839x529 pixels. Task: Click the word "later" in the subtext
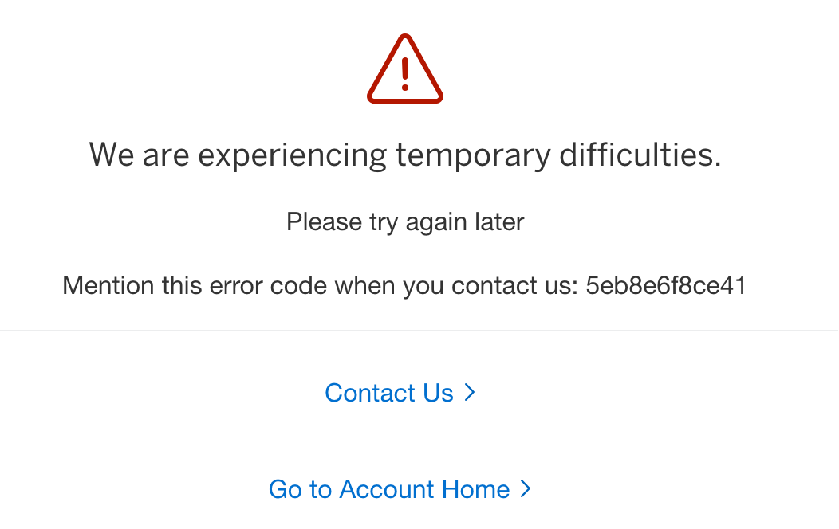click(x=502, y=221)
